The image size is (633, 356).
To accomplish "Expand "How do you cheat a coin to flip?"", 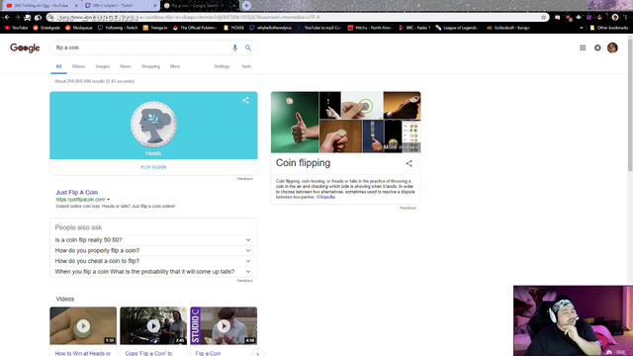I will coord(153,261).
